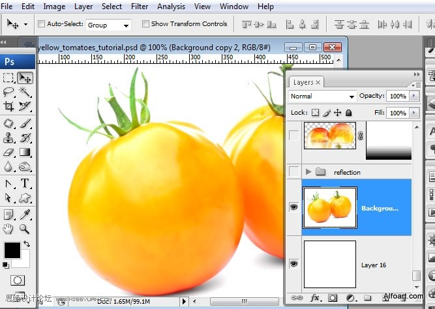Enable Show Transform Controls checkbox
435x309 pixels.
pos(145,24)
